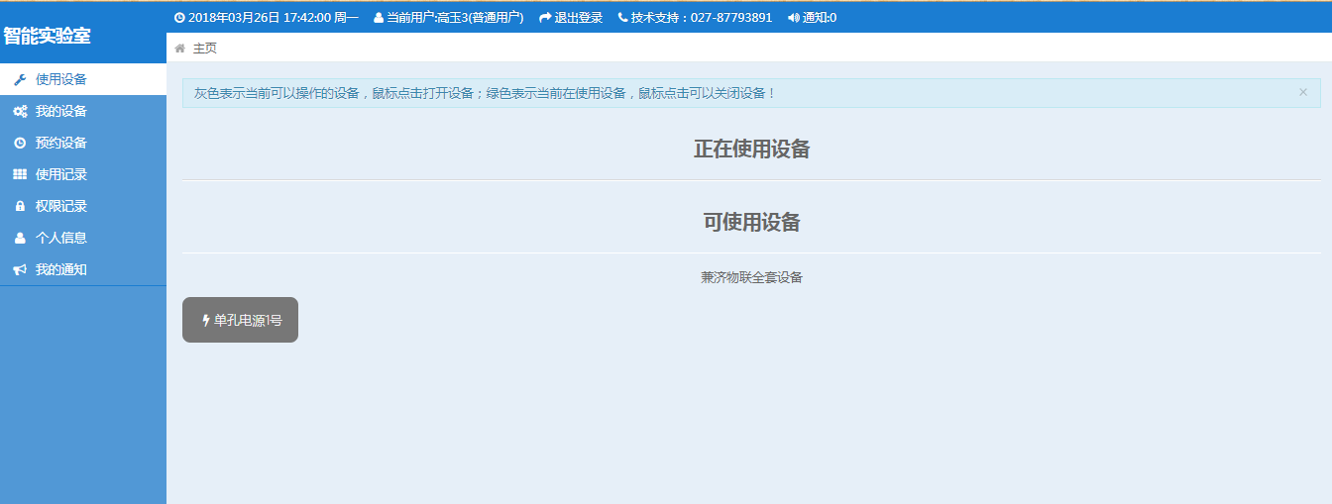Select 预约设备 in the sidebar

61,144
